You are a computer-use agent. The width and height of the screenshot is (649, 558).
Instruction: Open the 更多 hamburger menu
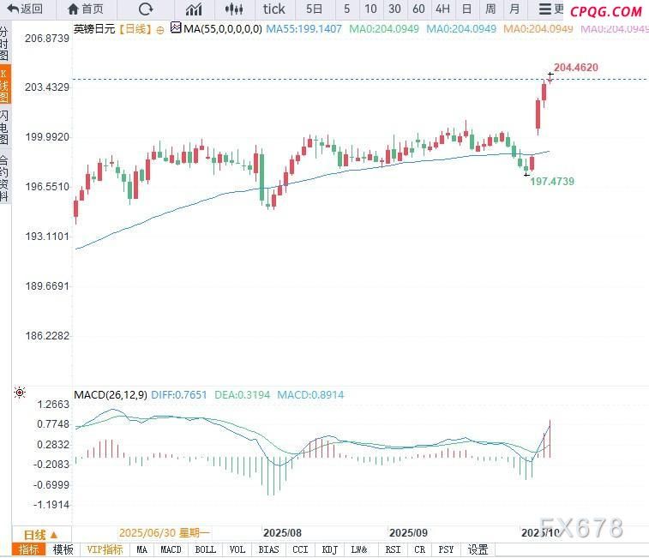[x=550, y=9]
